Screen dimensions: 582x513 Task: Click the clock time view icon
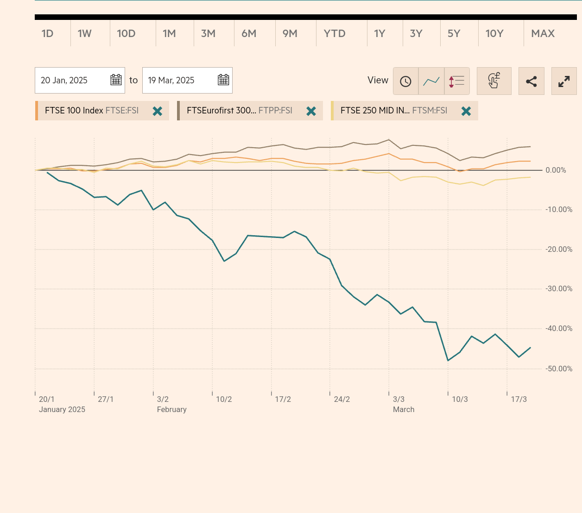tap(405, 81)
